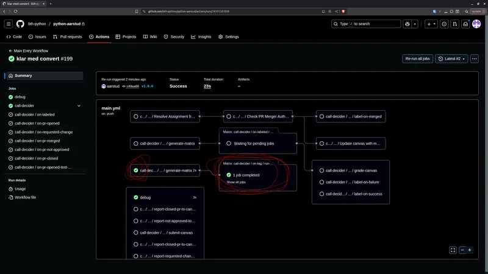Open the create new plus dropdown
488x274 pixels.
431,24
